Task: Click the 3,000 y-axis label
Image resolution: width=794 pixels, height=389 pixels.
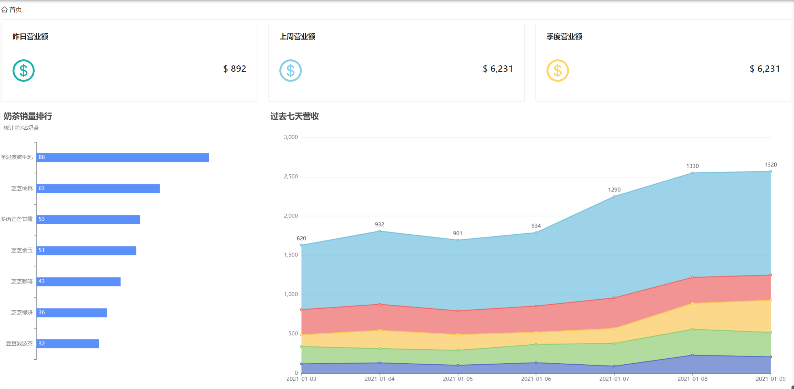Action: [291, 137]
